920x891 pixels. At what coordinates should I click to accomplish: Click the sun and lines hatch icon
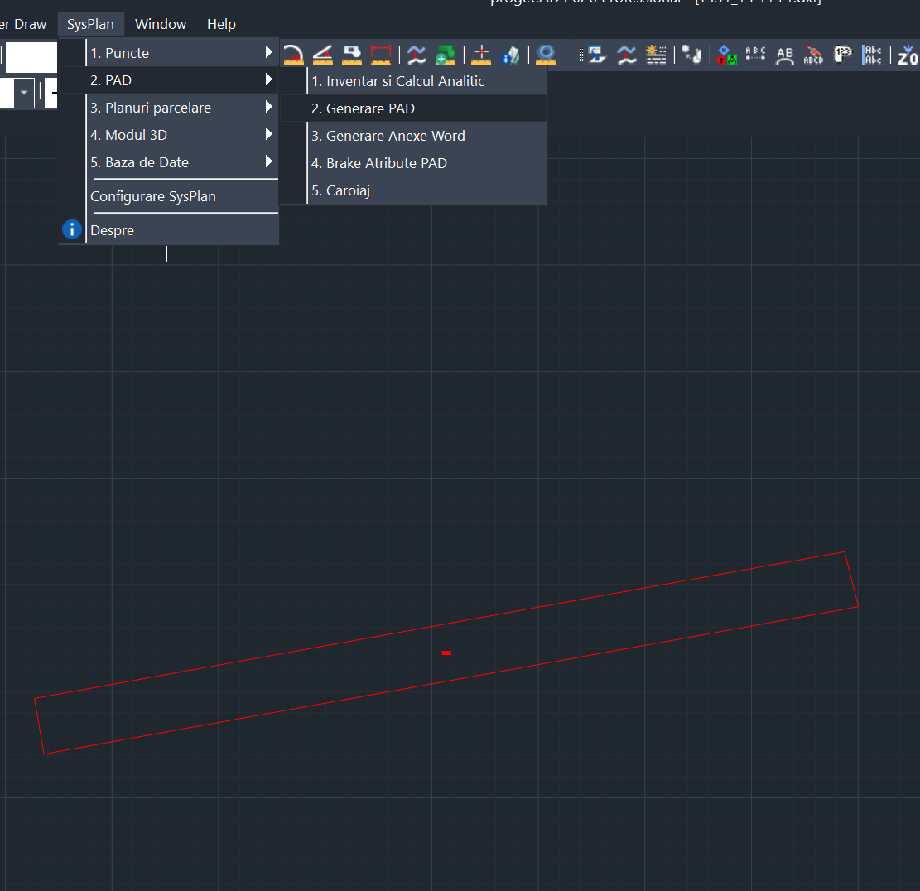coord(656,55)
